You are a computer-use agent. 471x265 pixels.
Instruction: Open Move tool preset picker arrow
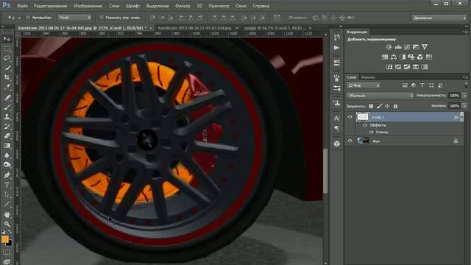click(x=19, y=18)
